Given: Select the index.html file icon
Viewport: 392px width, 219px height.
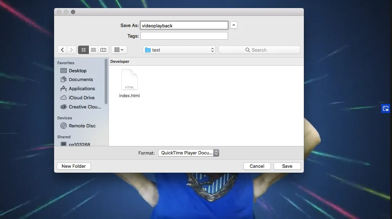Looking at the screenshot, I should tap(130, 79).
